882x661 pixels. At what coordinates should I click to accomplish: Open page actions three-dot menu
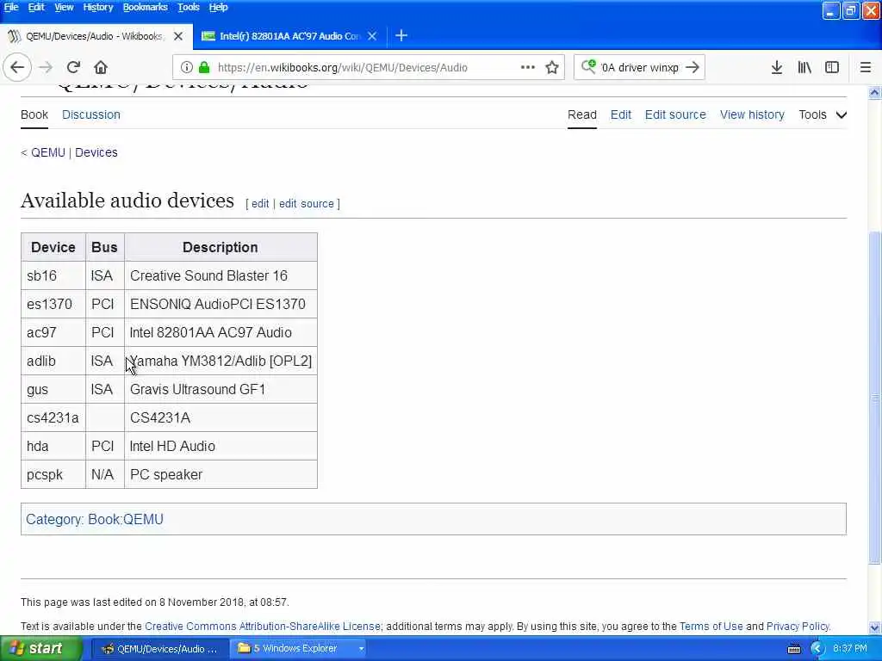tap(527, 67)
